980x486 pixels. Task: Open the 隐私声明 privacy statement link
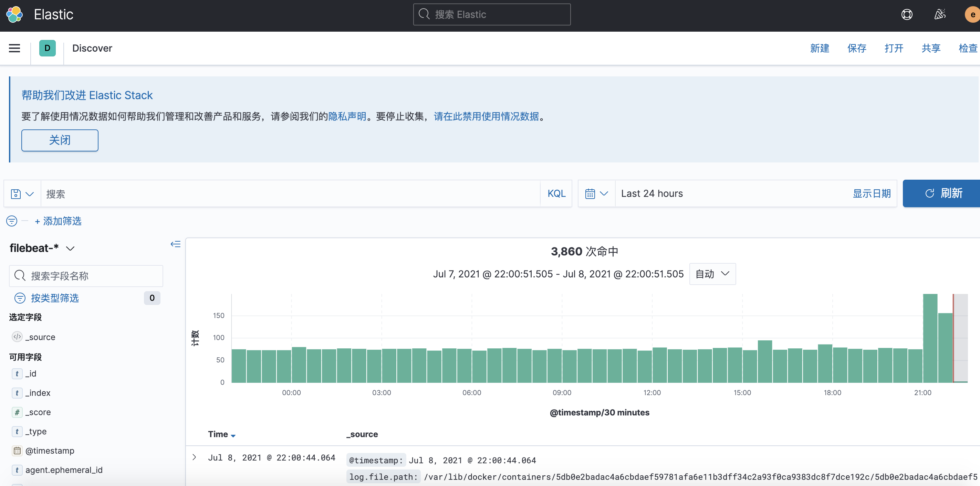[347, 116]
